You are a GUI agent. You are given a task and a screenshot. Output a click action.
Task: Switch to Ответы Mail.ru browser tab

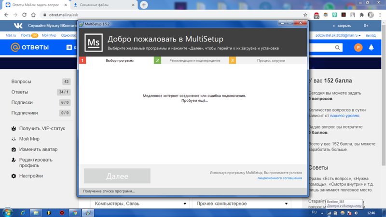click(36, 5)
